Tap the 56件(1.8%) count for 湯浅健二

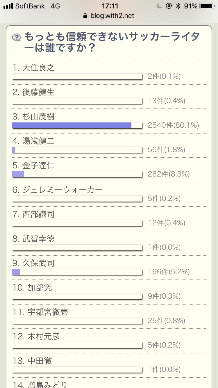click(x=167, y=150)
